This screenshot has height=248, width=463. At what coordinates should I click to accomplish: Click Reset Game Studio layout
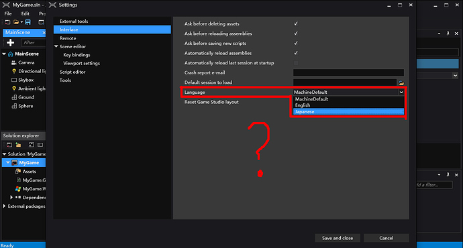(x=211, y=102)
